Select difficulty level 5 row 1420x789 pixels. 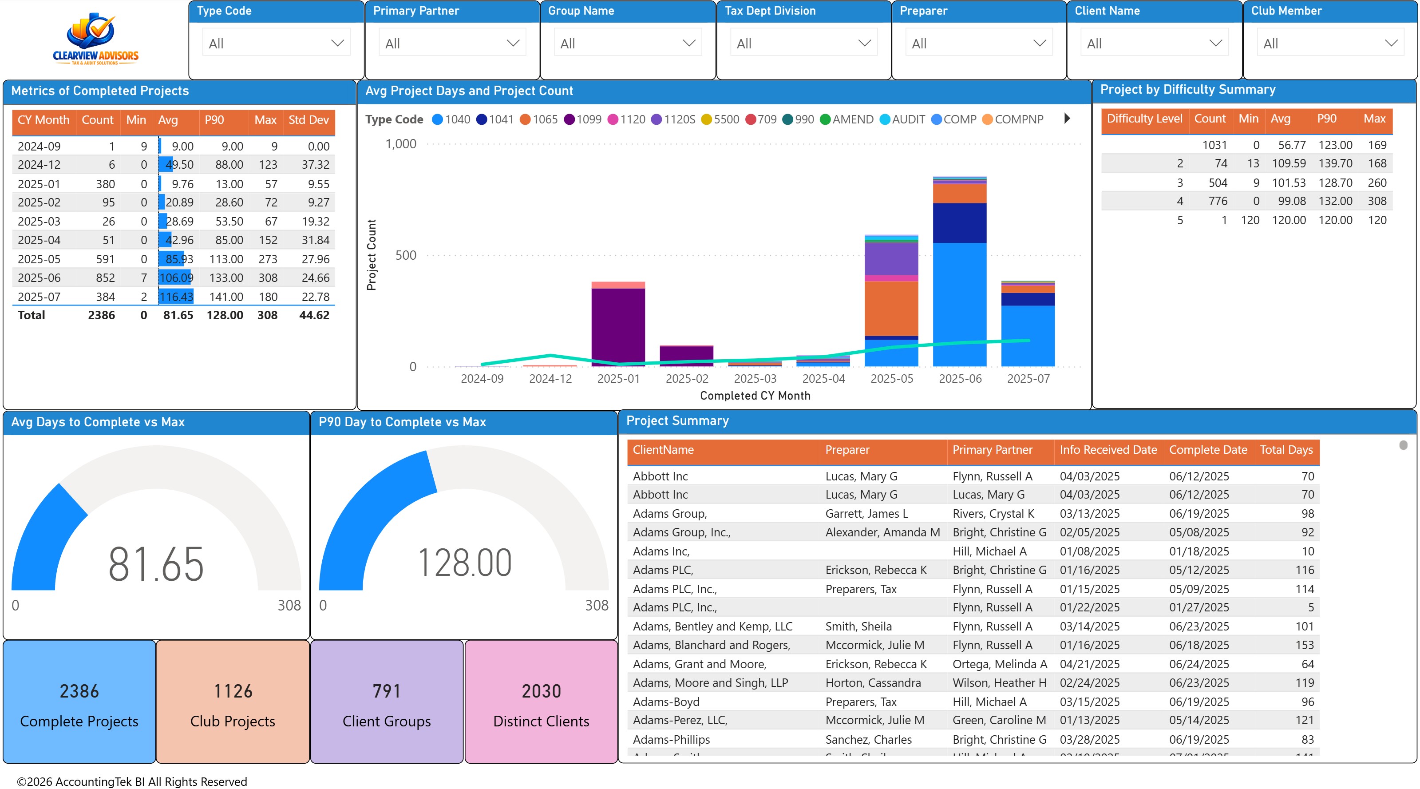point(1247,221)
